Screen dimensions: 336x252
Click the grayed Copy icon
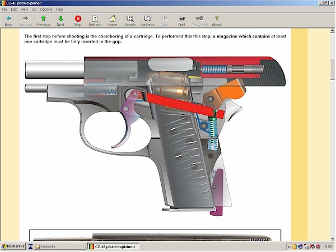[165, 18]
